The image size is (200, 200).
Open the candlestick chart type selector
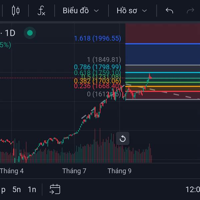click(x=16, y=11)
